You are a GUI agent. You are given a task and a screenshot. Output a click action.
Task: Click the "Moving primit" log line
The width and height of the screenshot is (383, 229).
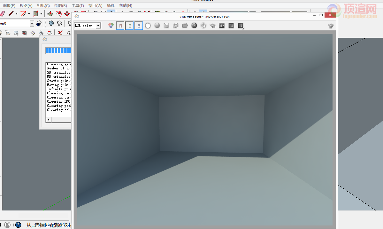(x=59, y=85)
